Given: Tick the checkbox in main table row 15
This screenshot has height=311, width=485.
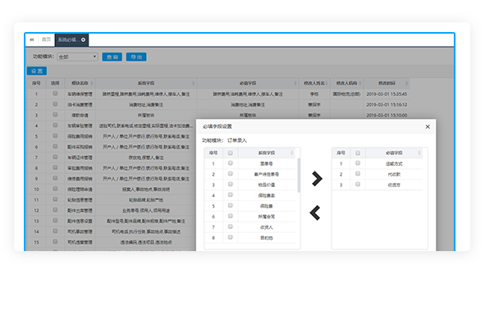Looking at the screenshot, I should 55,242.
